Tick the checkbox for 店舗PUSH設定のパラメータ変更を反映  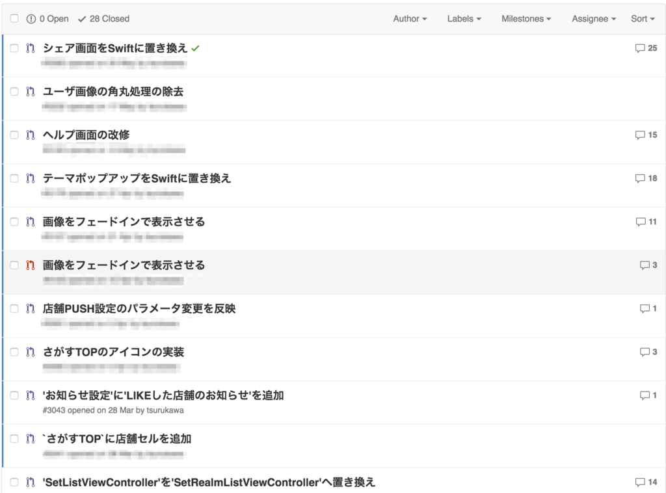[x=14, y=308]
